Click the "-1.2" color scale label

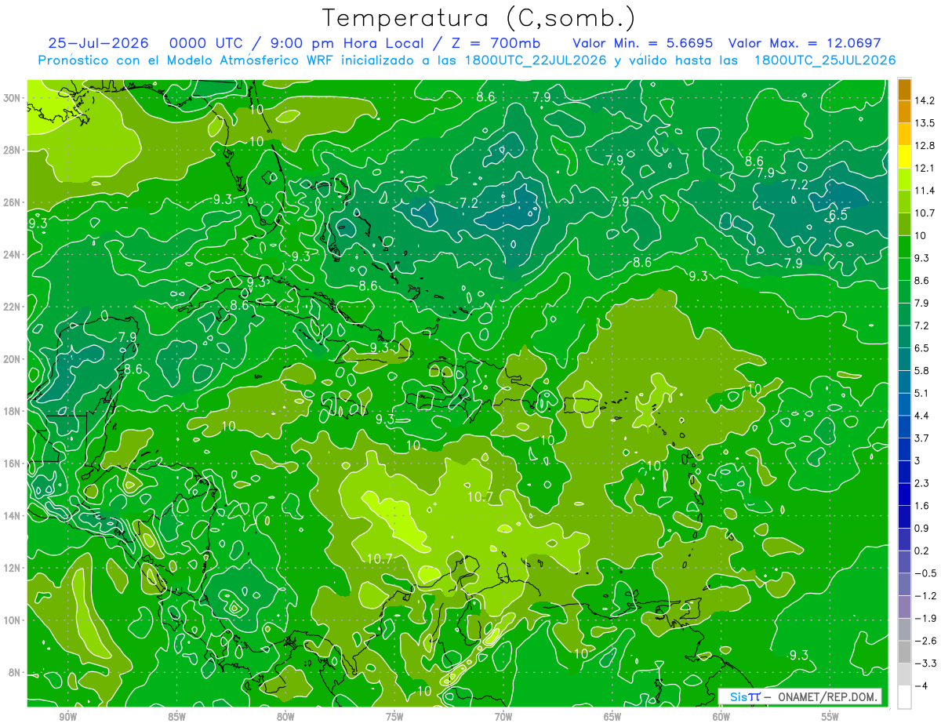(x=925, y=596)
